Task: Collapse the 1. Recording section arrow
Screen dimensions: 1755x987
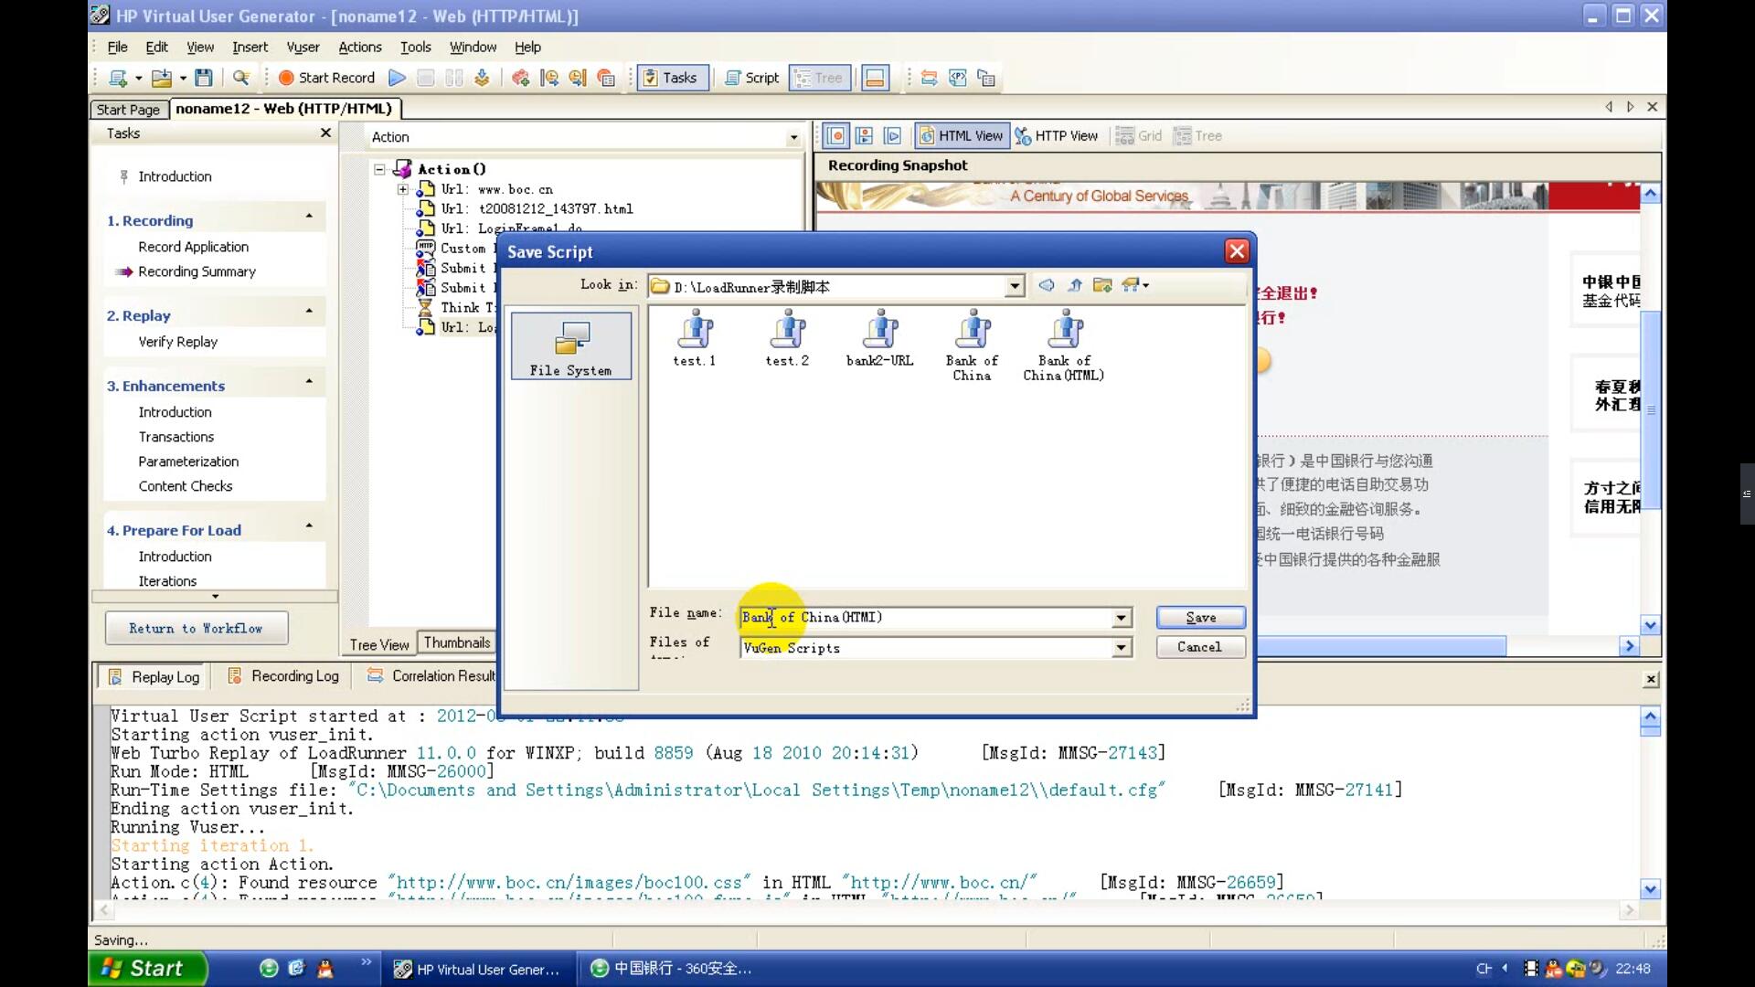Action: click(309, 217)
